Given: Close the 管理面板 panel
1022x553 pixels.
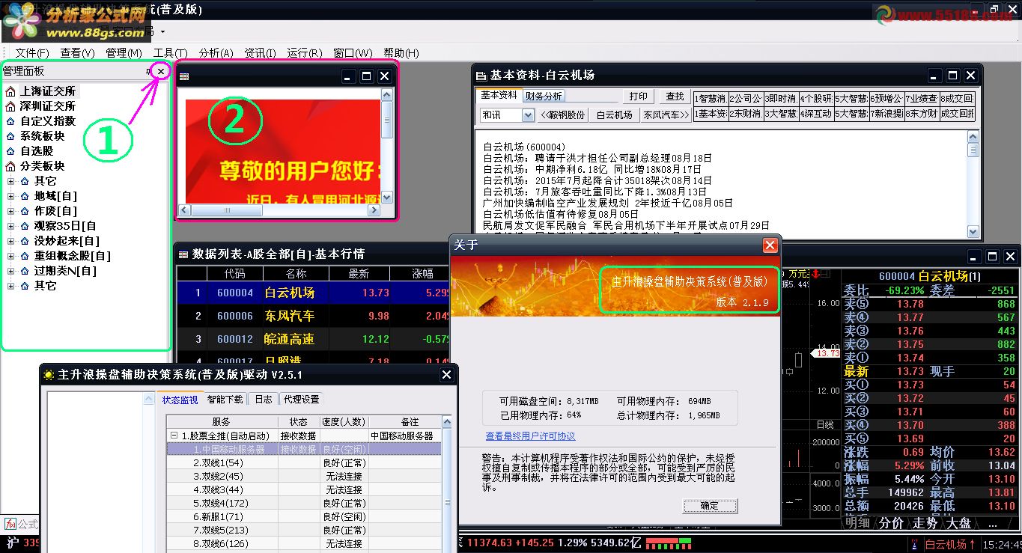Looking at the screenshot, I should tap(161, 71).
